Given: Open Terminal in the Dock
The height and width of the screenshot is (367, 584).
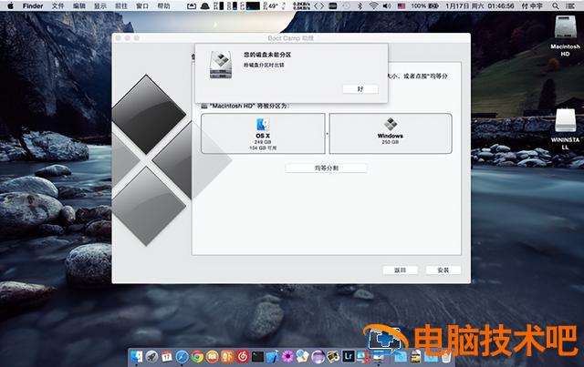Looking at the screenshot, I should point(257,356).
